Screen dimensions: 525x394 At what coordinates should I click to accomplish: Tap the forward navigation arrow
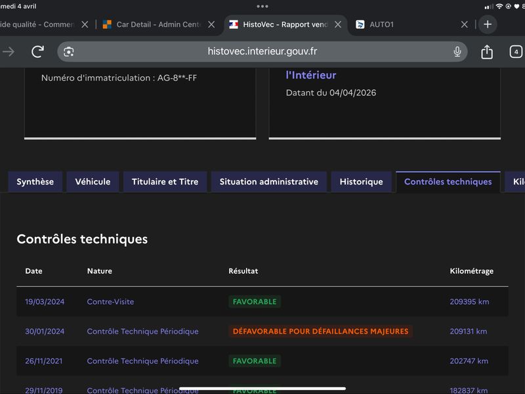point(9,52)
